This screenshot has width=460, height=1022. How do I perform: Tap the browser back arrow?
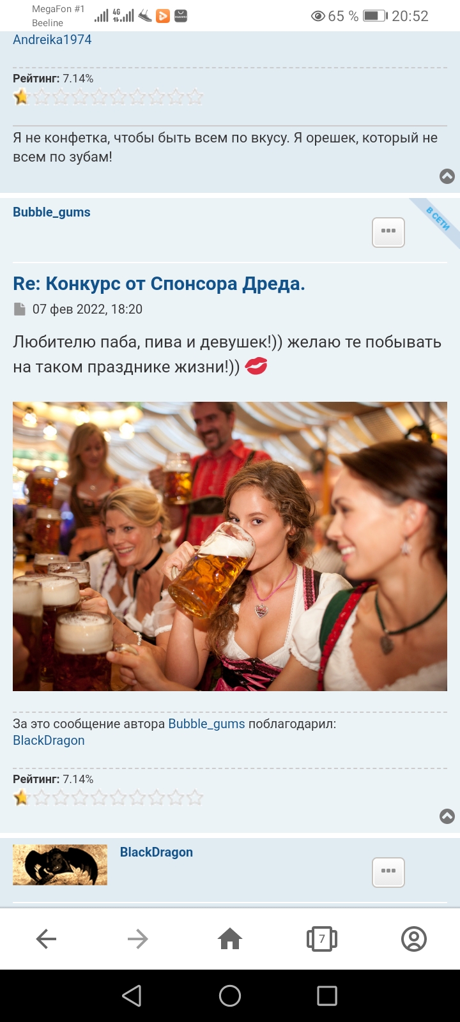coord(46,939)
